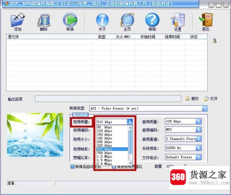
Task: Click the 添加 (Add) file icon
Action: point(18,20)
